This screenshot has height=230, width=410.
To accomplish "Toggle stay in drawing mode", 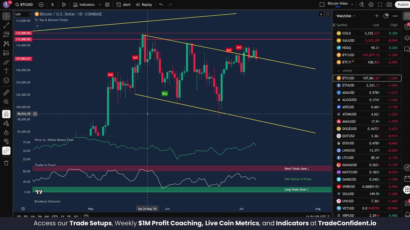I will pos(6,123).
